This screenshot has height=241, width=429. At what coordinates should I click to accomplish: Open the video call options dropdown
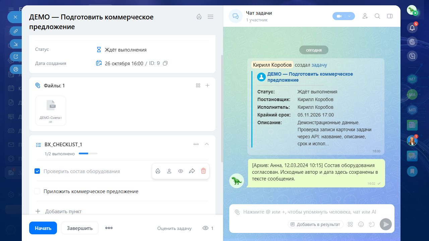click(350, 16)
